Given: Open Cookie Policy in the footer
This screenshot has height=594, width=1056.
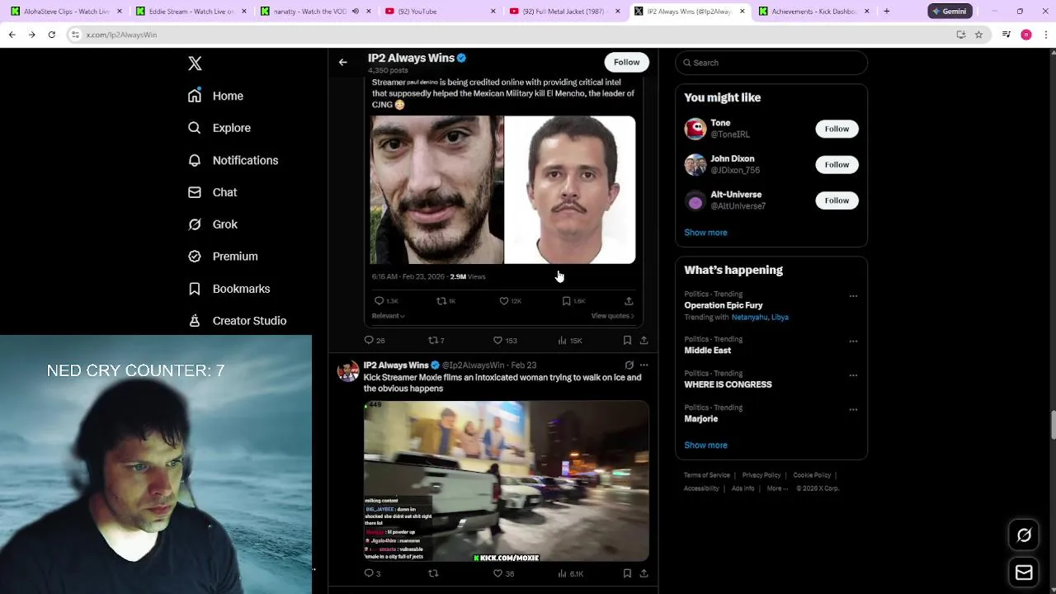Looking at the screenshot, I should 812,475.
